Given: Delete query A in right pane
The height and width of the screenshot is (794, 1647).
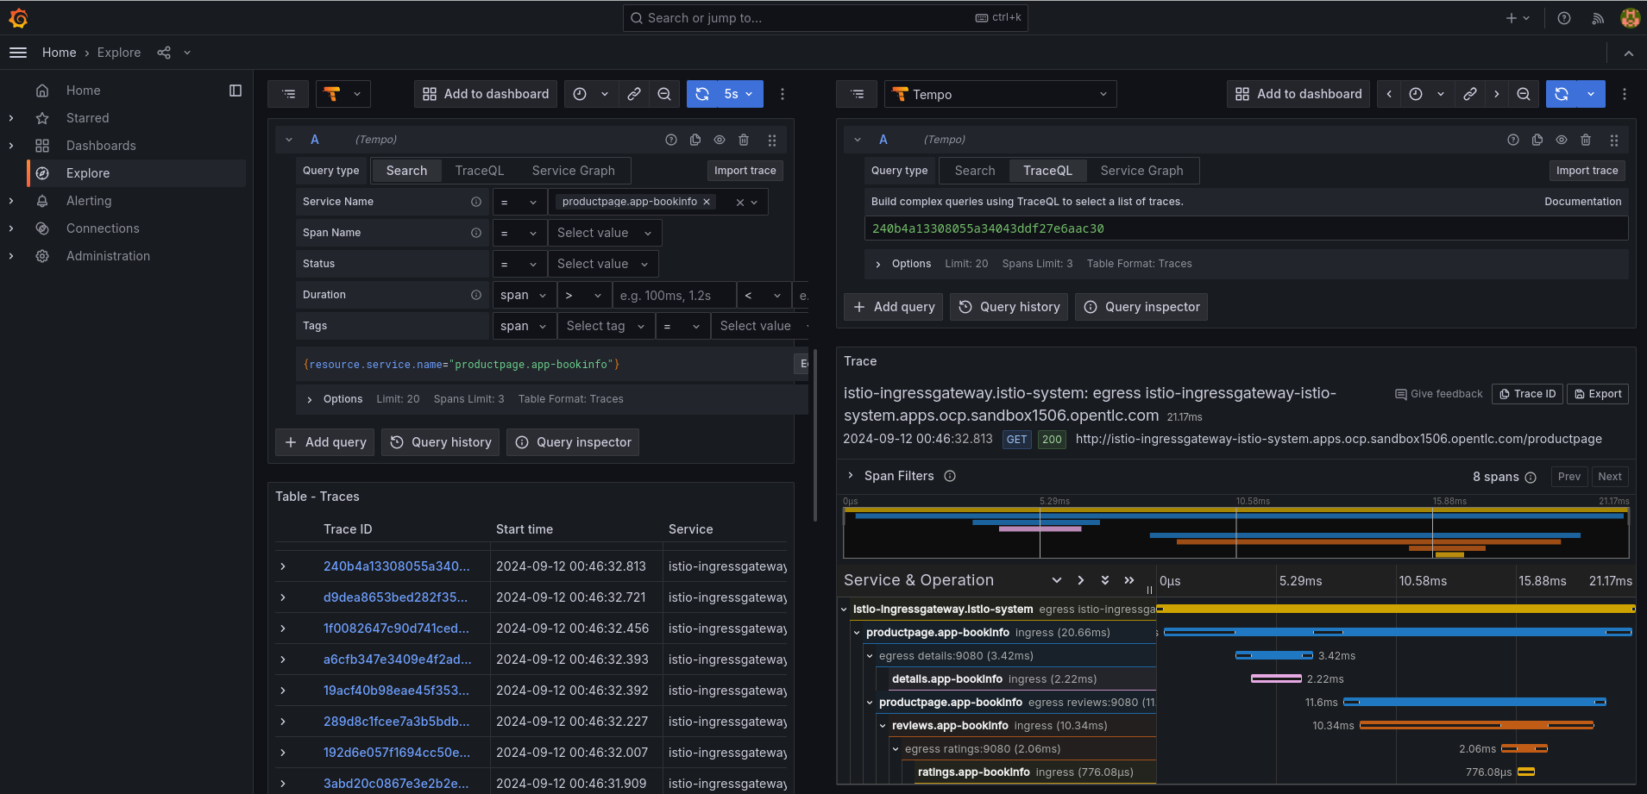Looking at the screenshot, I should (x=1586, y=140).
